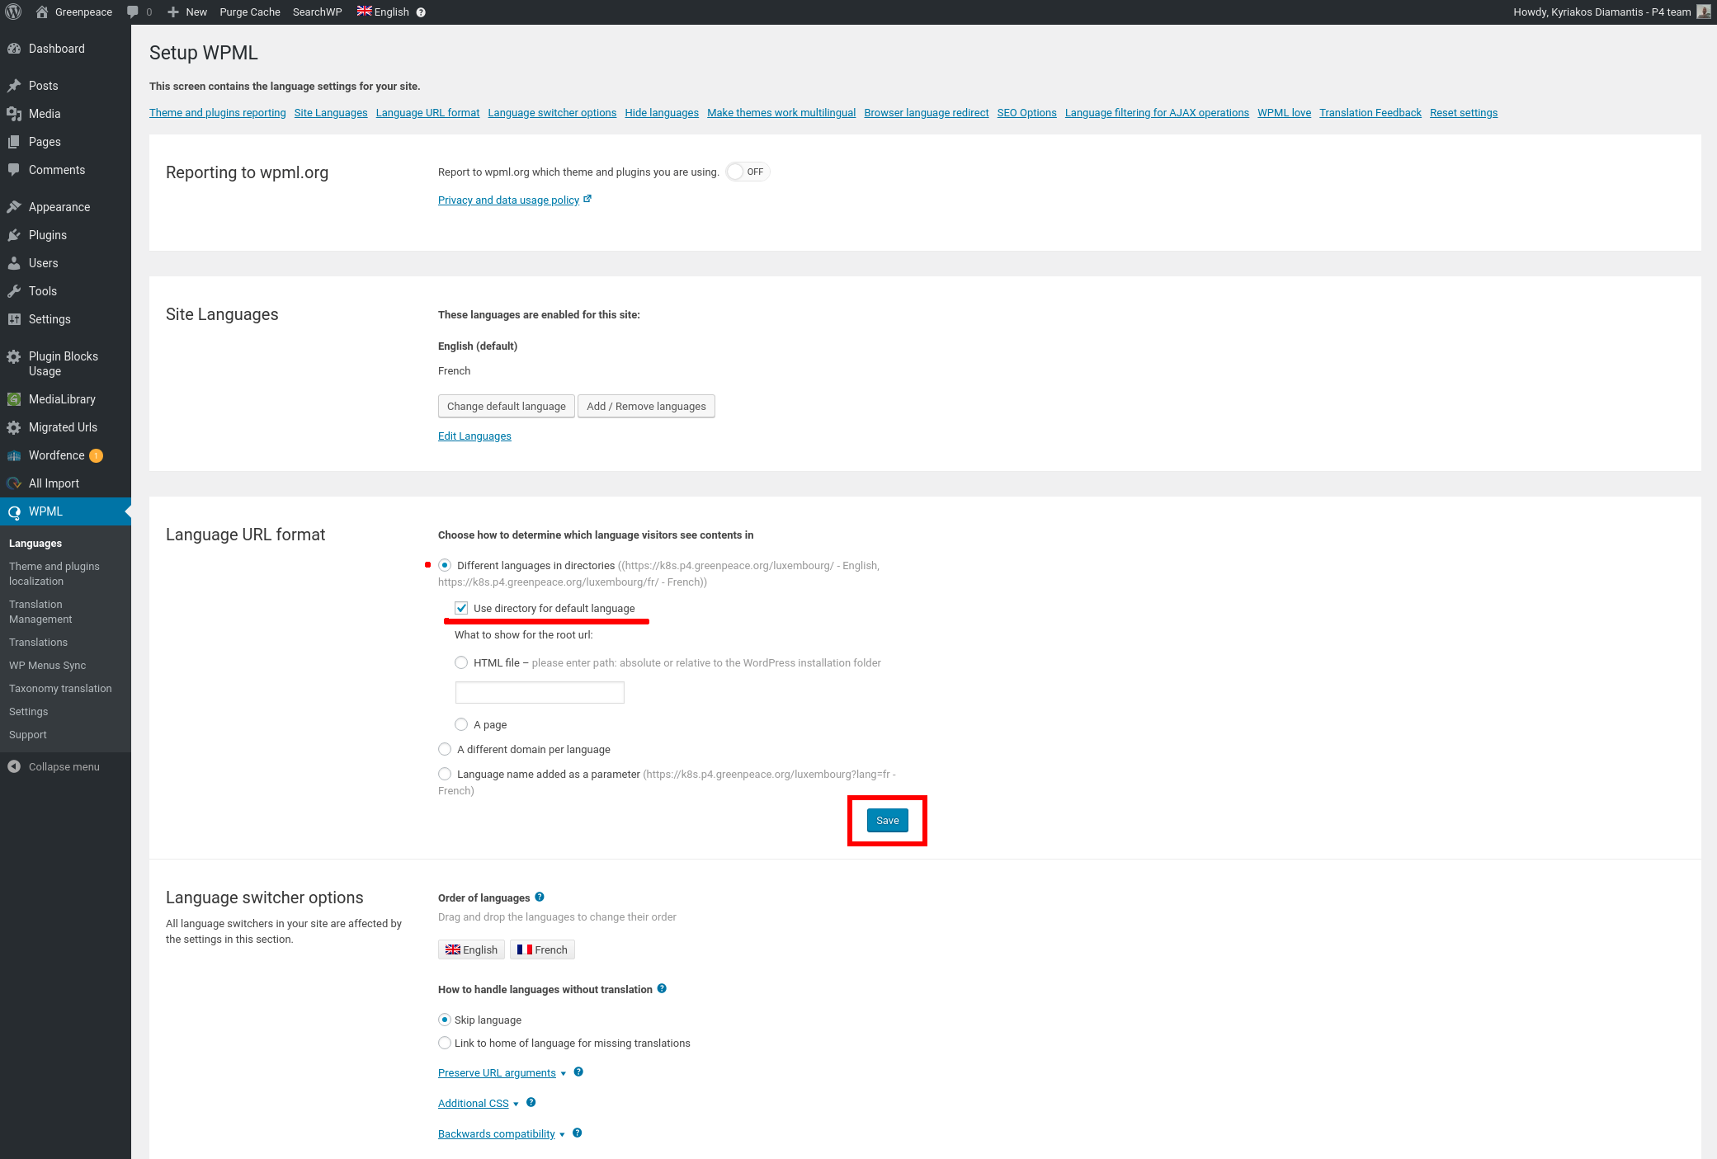This screenshot has width=1717, height=1159.
Task: Click Purge Cache in admin bar
Action: 250,12
